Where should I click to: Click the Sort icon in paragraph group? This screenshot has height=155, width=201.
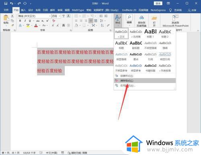(x=102, y=25)
